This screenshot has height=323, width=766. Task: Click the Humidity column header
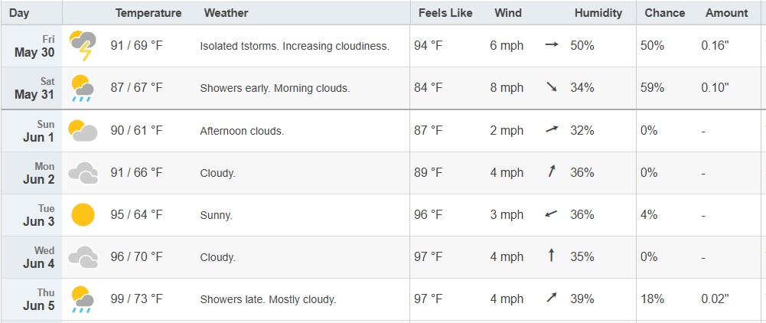[x=598, y=13]
